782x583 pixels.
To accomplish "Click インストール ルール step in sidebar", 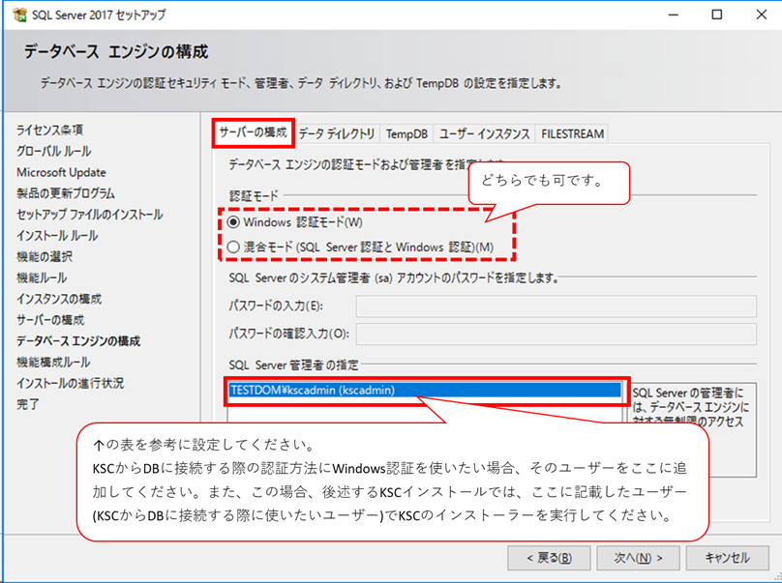I will click(x=57, y=235).
